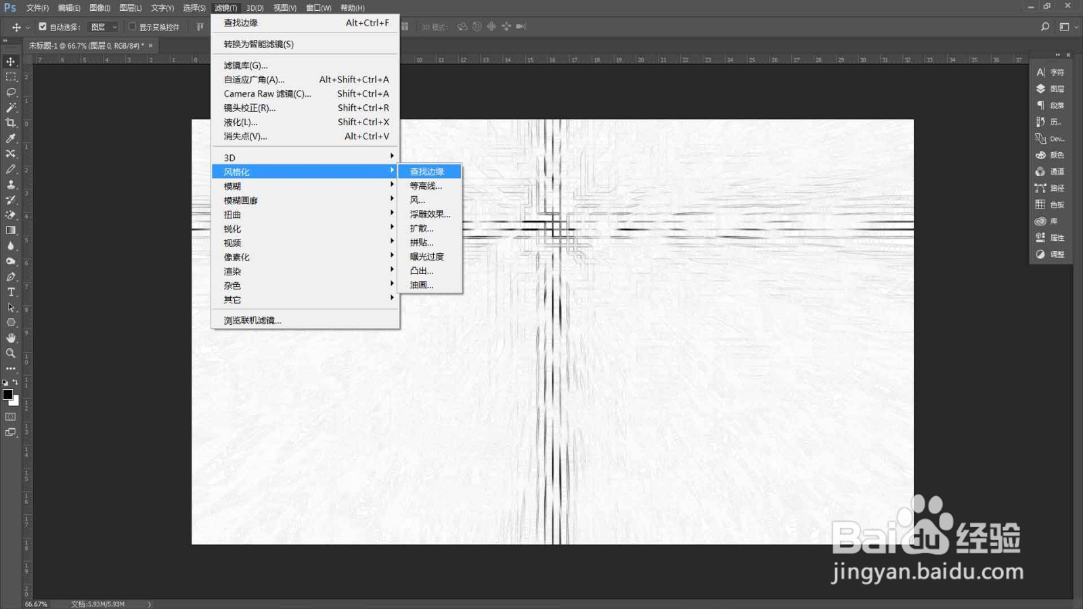Click 油画... in the submenu

(430, 286)
